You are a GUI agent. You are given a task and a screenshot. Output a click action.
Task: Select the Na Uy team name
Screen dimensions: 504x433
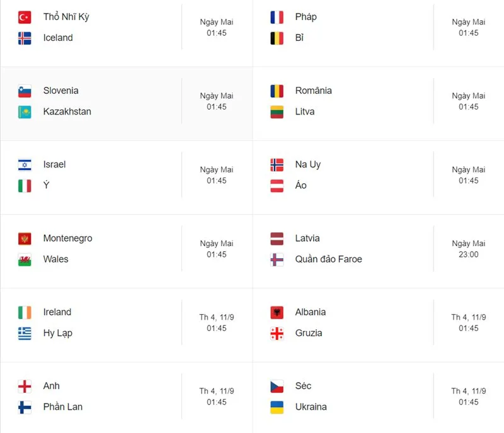pyautogui.click(x=308, y=165)
